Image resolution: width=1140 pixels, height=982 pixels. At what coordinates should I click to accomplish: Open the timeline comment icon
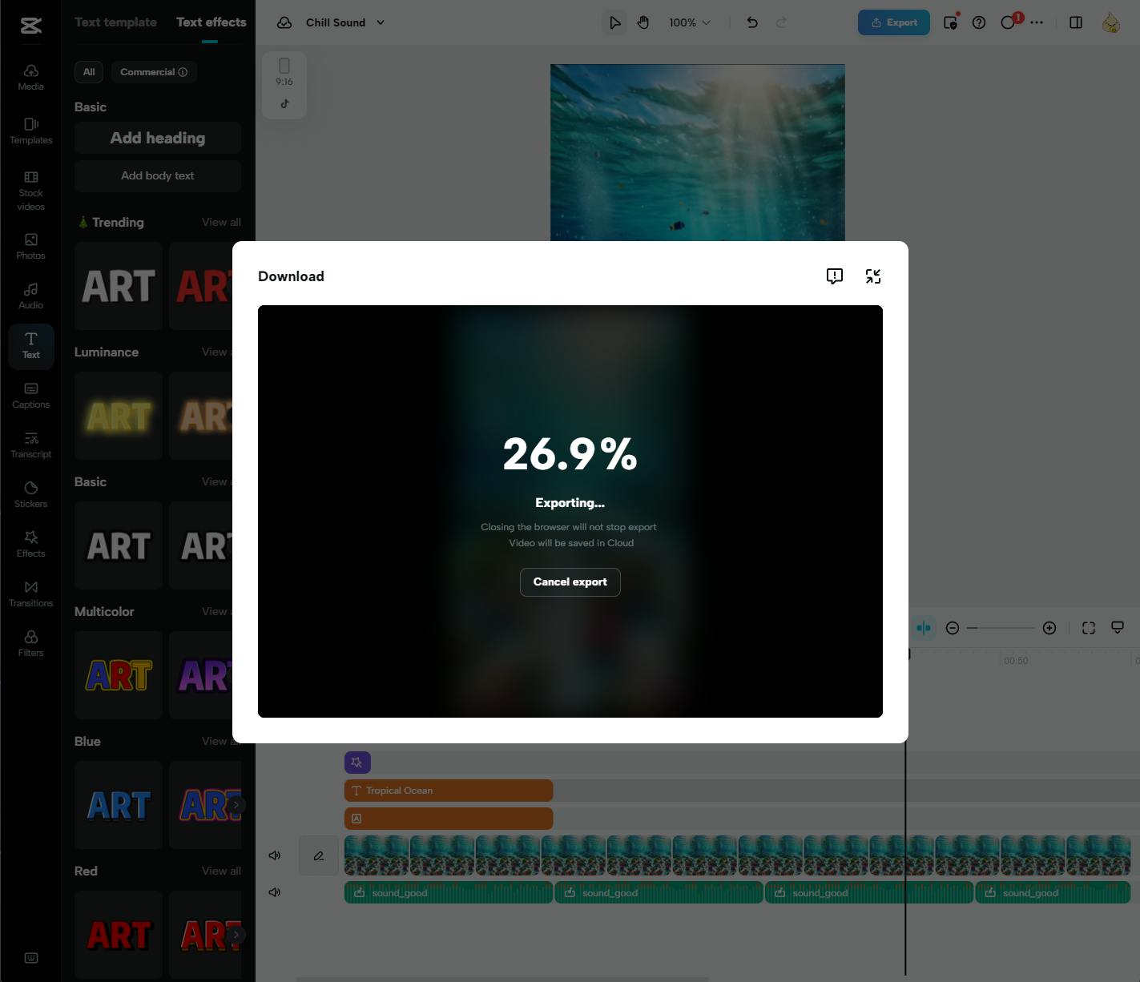click(x=1118, y=628)
